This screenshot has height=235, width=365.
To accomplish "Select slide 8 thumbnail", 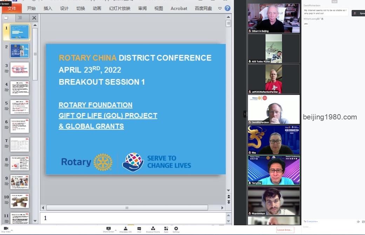I will (20, 164).
